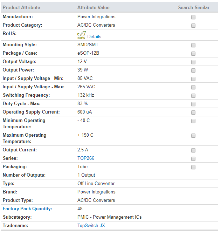Check the Manufacturer search similar checkbox
Screen dimensions: 221x232
click(x=193, y=17)
